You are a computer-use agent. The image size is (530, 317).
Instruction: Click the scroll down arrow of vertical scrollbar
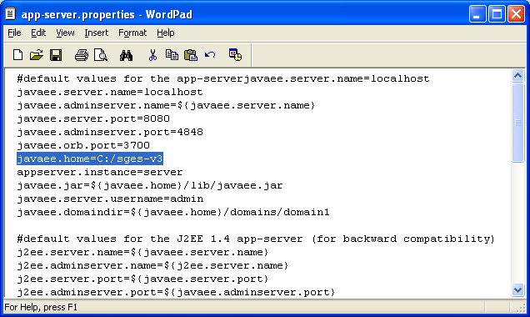(517, 290)
